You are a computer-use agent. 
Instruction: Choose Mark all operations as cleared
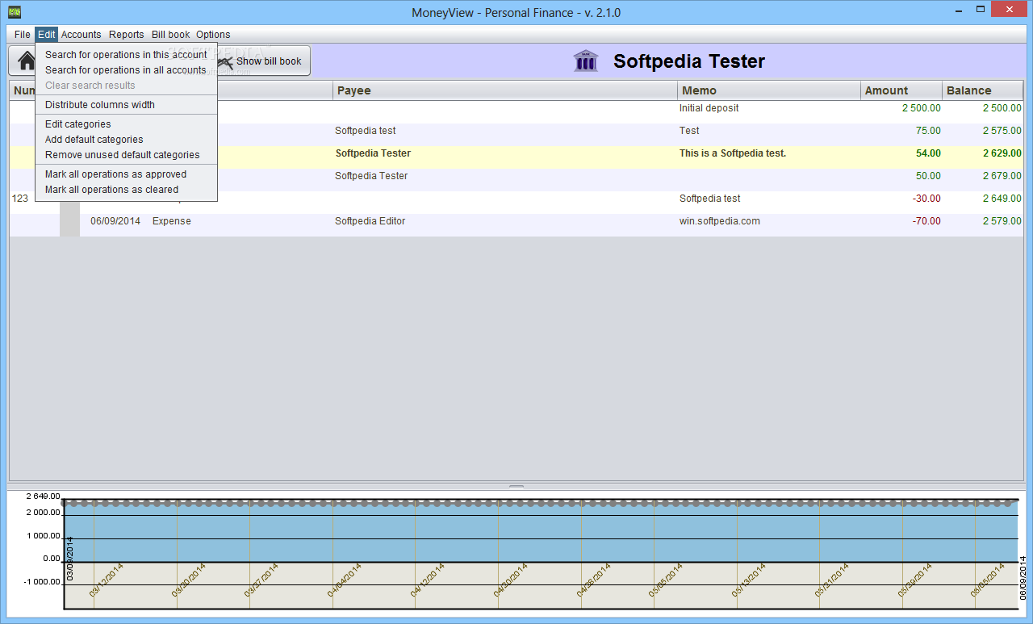[126, 190]
